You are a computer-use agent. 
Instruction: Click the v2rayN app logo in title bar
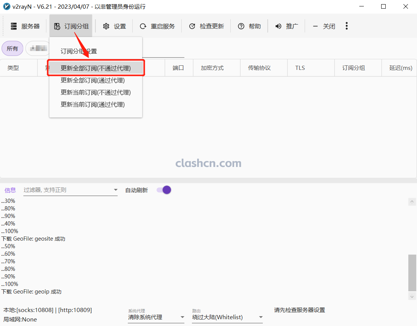click(7, 6)
